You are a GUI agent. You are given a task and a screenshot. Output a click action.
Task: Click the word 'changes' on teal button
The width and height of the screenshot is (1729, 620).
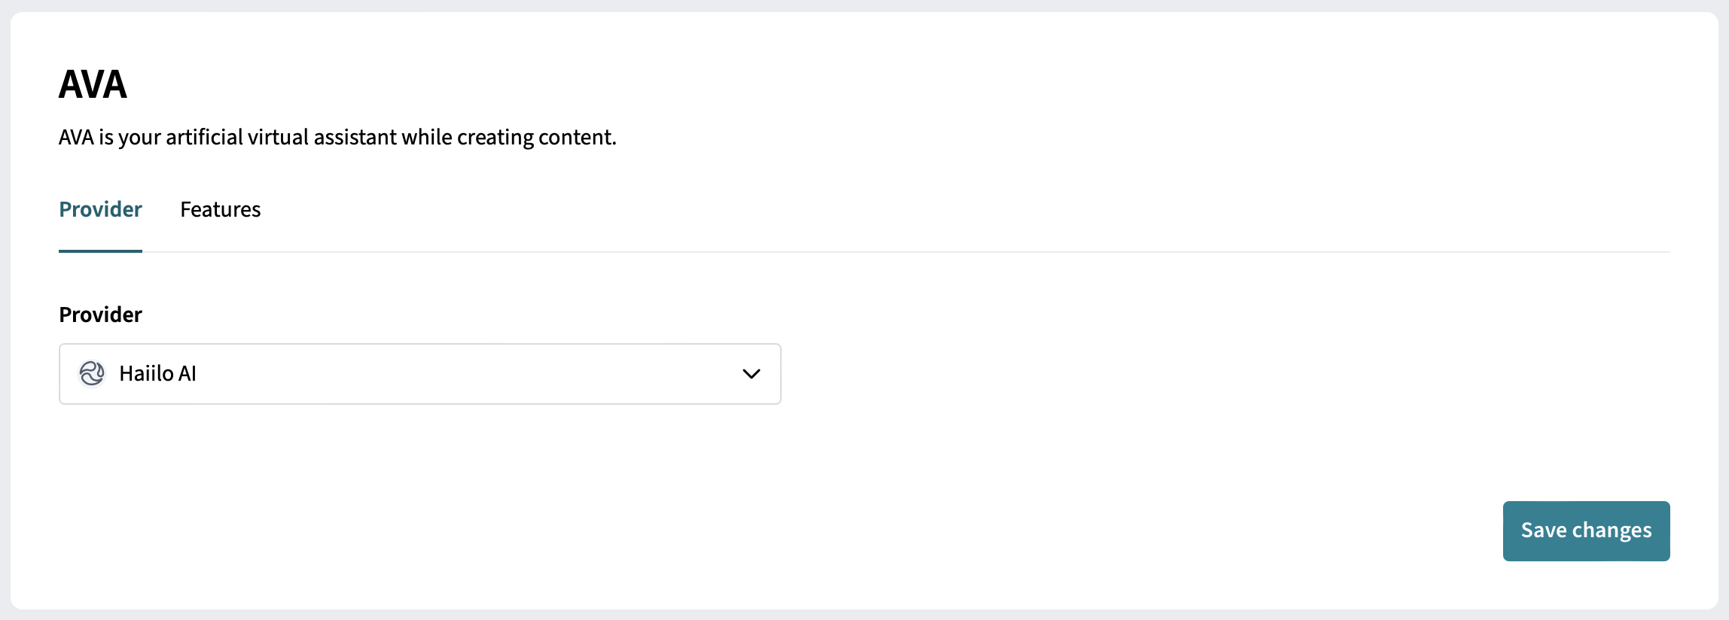click(x=1612, y=530)
